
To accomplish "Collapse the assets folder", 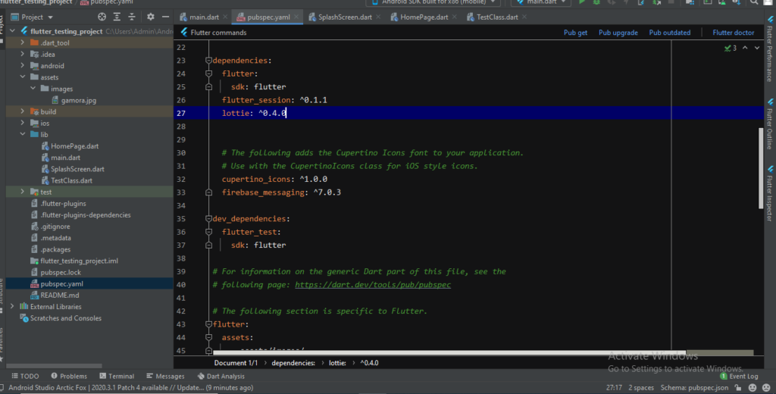I will [22, 77].
